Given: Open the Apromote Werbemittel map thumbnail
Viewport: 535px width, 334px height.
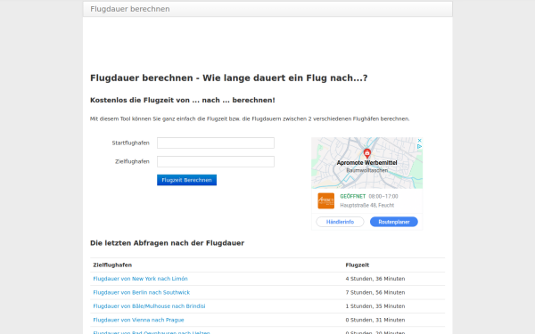Looking at the screenshot, I should 366,163.
